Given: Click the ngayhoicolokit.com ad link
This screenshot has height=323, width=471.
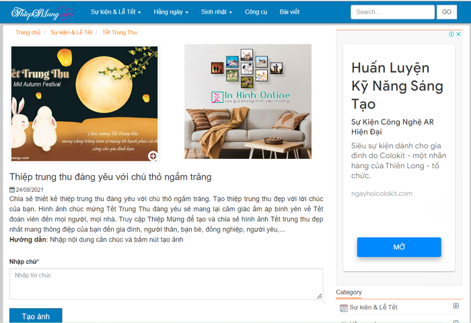Looking at the screenshot, I should [382, 194].
